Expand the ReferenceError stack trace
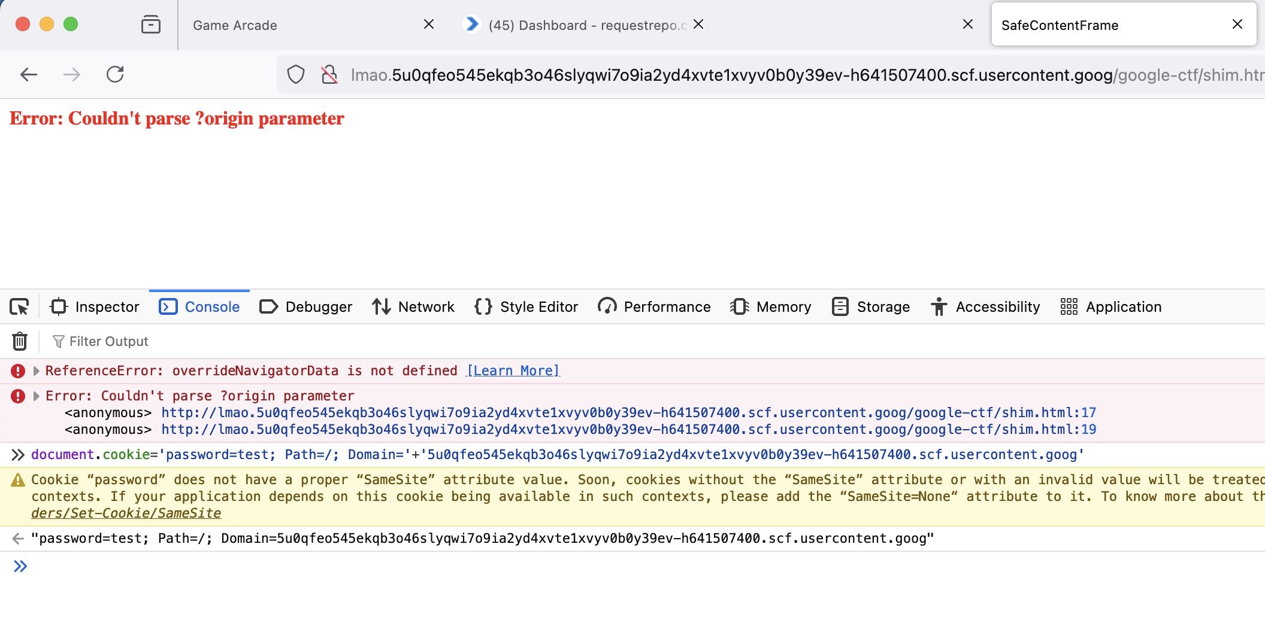The width and height of the screenshot is (1265, 638). pos(37,371)
